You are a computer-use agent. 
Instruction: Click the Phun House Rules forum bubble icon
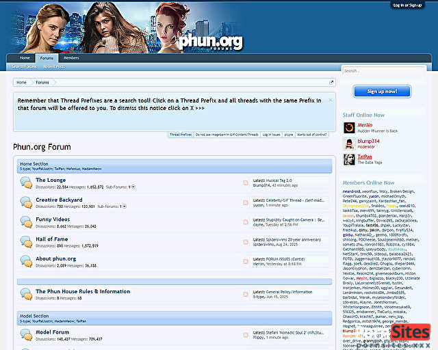coord(26,294)
